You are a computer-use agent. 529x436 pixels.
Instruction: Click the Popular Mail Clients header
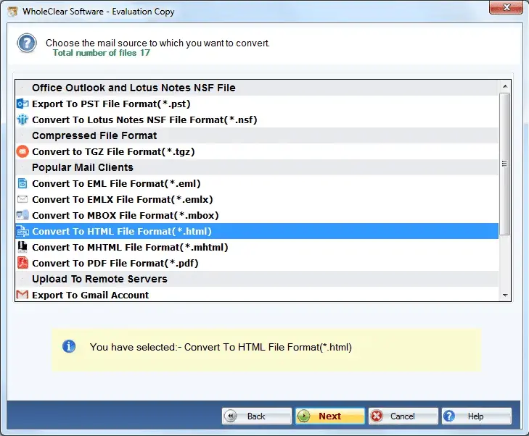tap(257, 167)
